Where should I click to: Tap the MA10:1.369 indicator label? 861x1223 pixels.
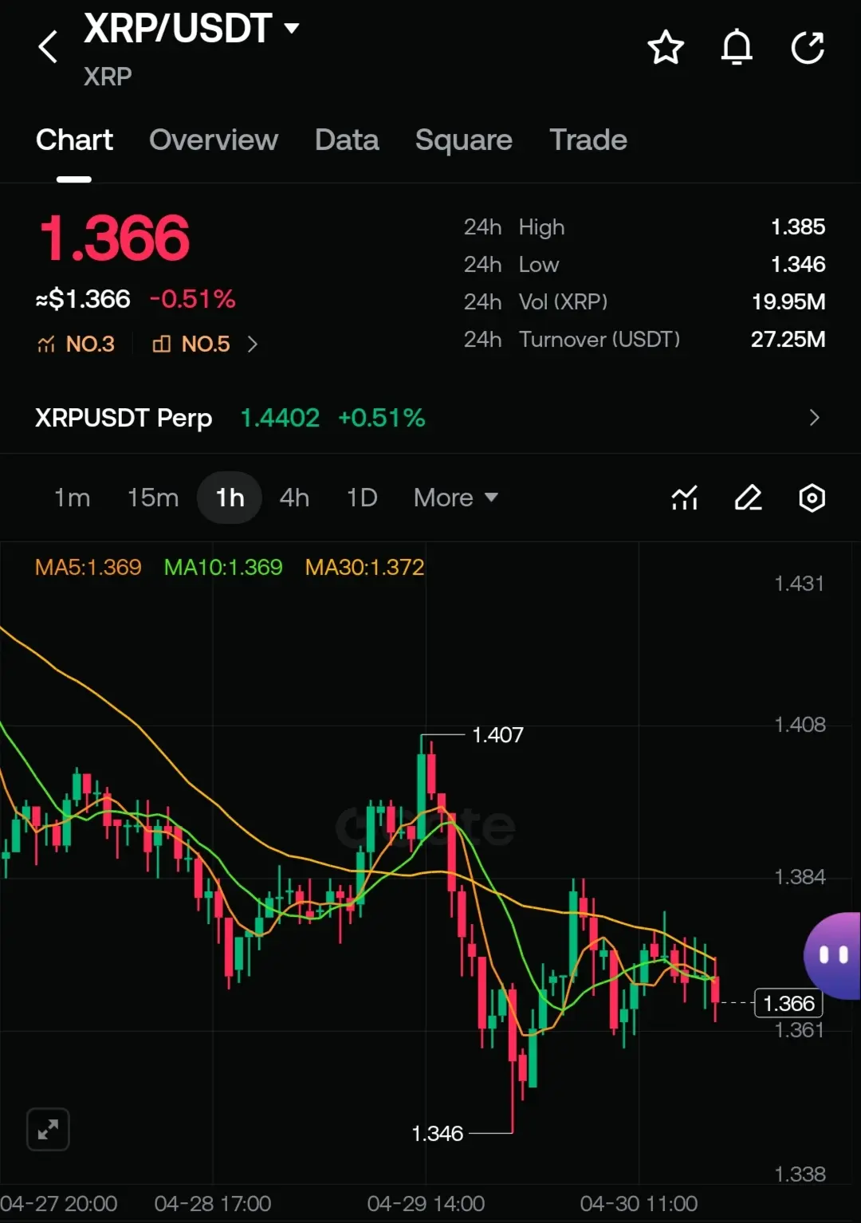[x=223, y=567]
